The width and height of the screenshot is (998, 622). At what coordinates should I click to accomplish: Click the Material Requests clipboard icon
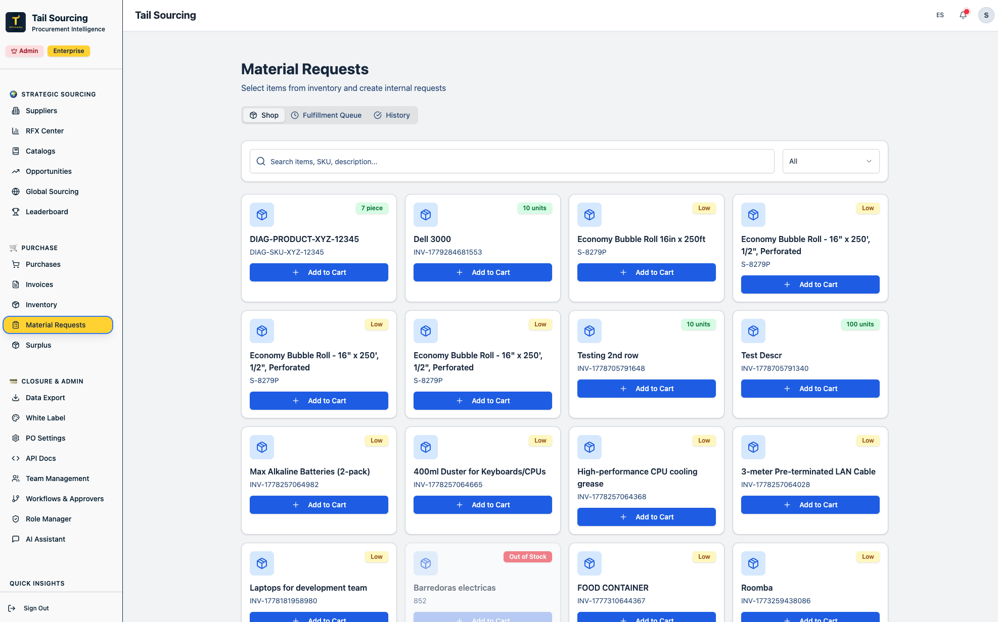[16, 325]
